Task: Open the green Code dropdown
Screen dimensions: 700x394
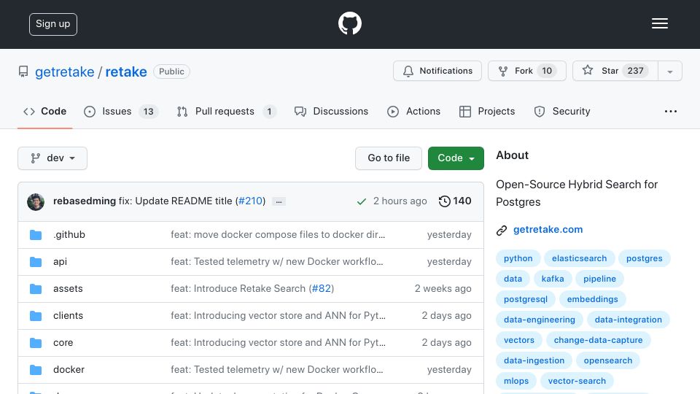Action: click(456, 158)
